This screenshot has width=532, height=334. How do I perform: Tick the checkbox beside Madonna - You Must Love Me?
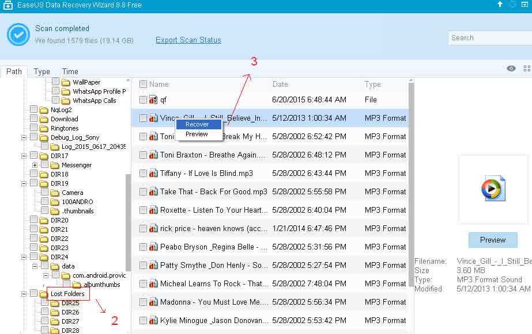pyautogui.click(x=142, y=302)
